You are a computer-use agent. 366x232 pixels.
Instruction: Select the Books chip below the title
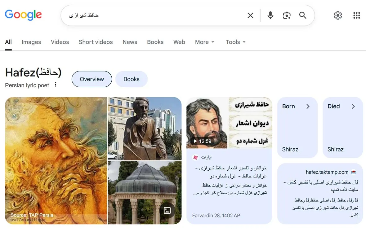point(132,79)
